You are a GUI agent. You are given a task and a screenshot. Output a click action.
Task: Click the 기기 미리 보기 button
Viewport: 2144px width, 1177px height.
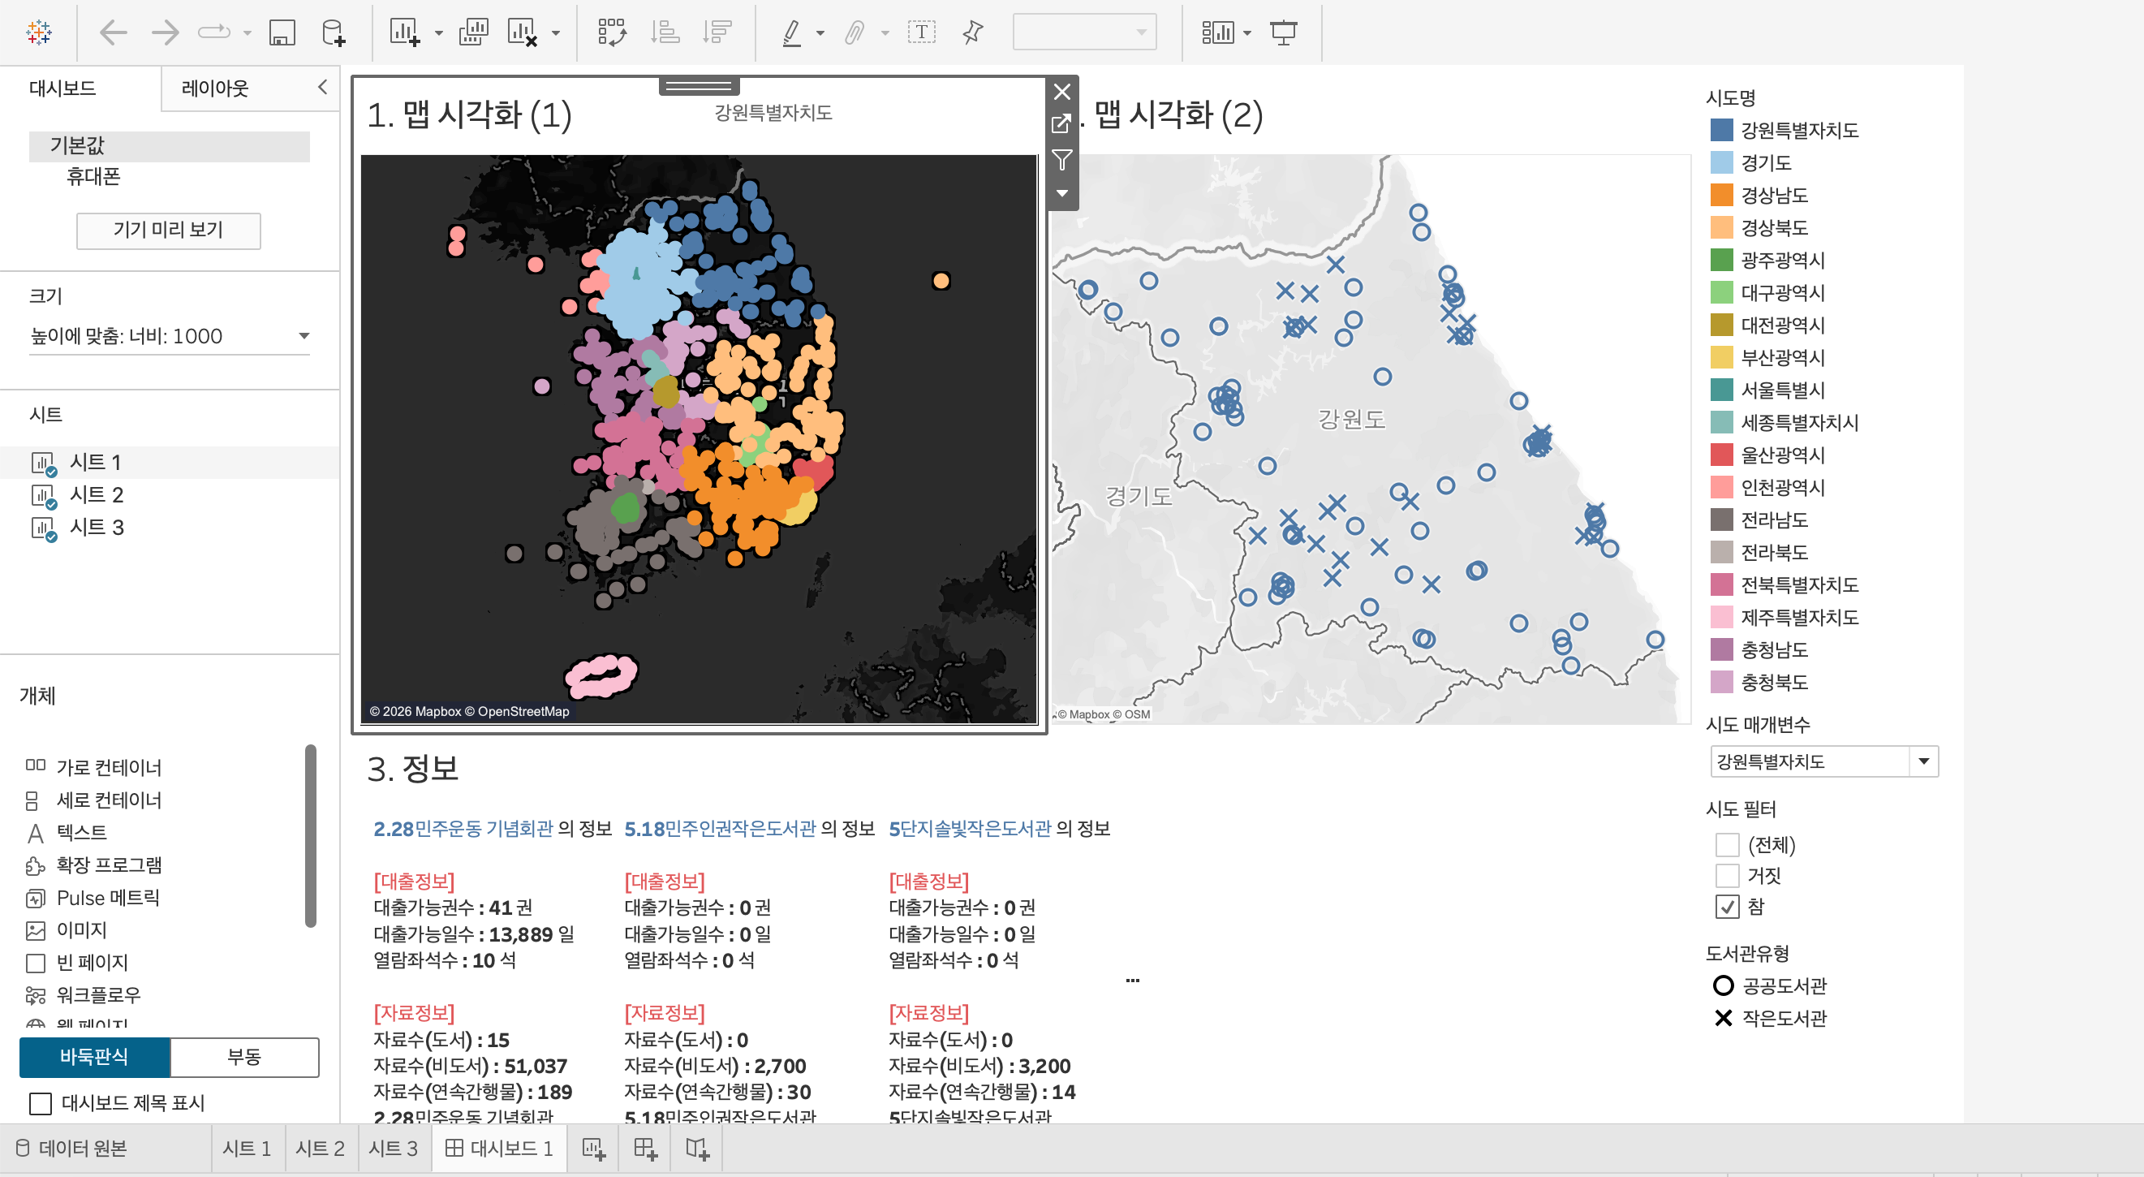168,231
